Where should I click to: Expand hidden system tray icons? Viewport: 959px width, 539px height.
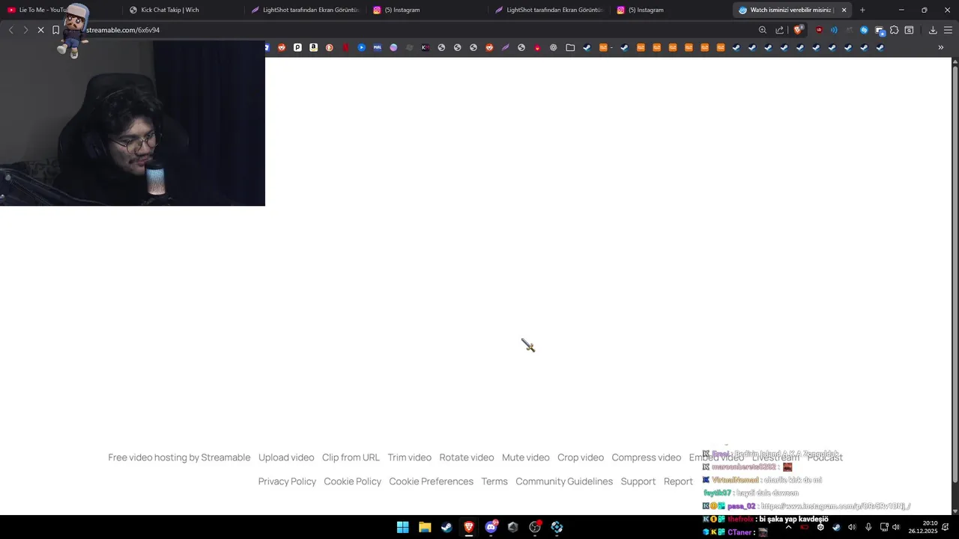[x=788, y=527]
